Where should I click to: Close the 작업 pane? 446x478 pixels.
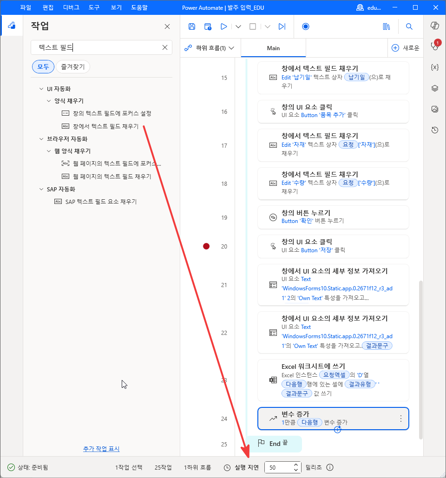(167, 26)
